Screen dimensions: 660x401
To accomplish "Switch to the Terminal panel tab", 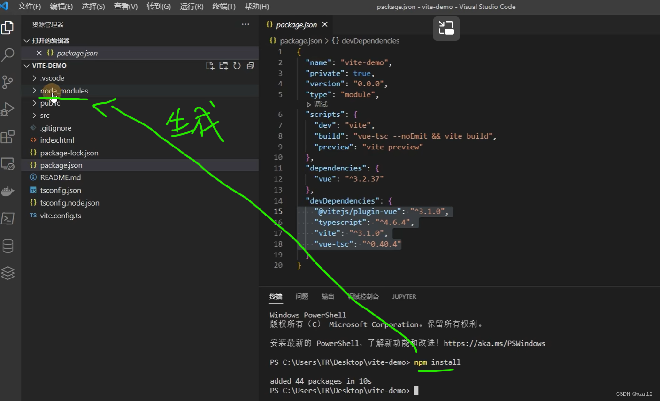I will (276, 297).
